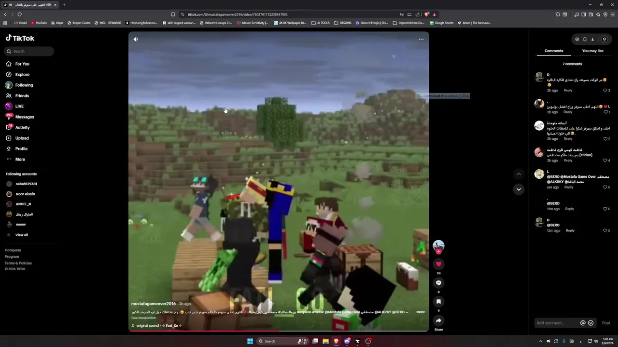Open the For You feed
The height and width of the screenshot is (347, 618).
22,64
